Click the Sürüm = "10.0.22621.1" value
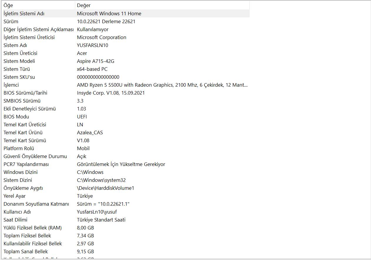Viewport: 371px width, 260px height. (x=103, y=204)
